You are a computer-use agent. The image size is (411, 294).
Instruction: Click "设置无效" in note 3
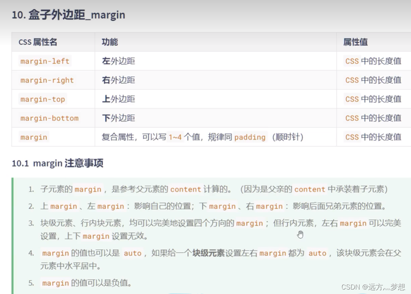[128, 236]
